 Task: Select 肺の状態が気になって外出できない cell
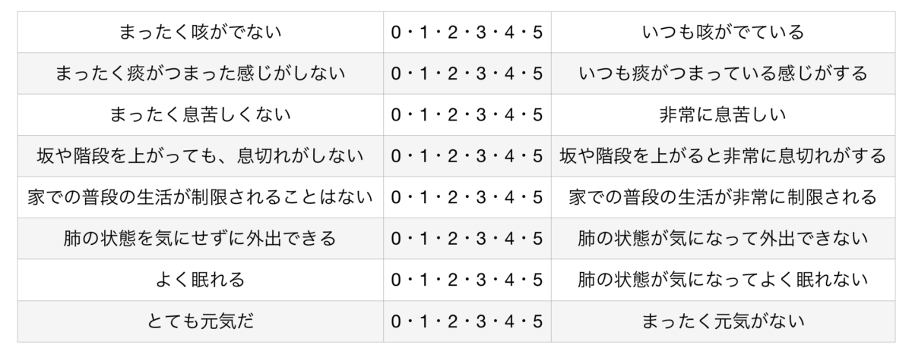(x=723, y=239)
